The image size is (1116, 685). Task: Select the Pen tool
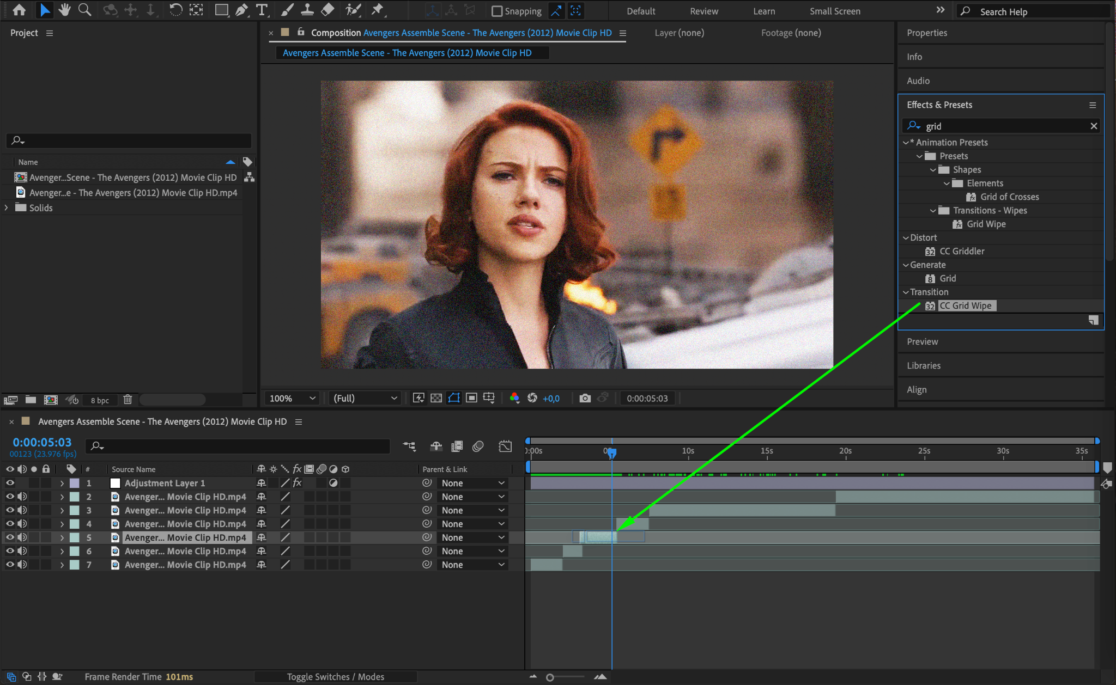241,10
